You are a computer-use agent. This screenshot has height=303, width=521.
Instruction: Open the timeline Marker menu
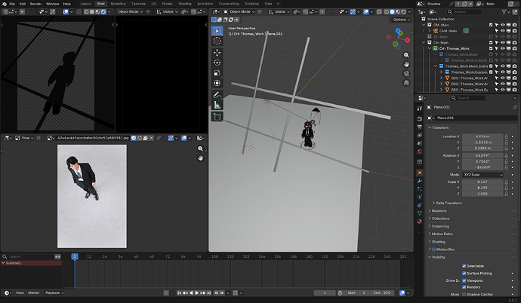click(x=33, y=292)
